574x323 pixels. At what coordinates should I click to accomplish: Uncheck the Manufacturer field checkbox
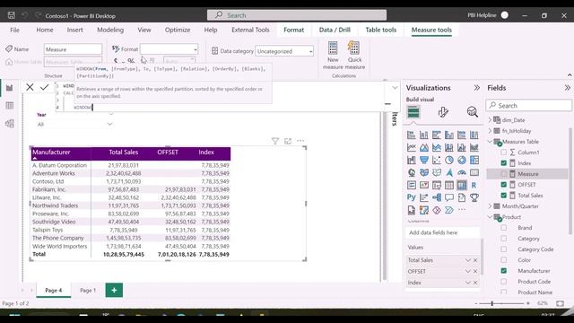click(x=504, y=271)
